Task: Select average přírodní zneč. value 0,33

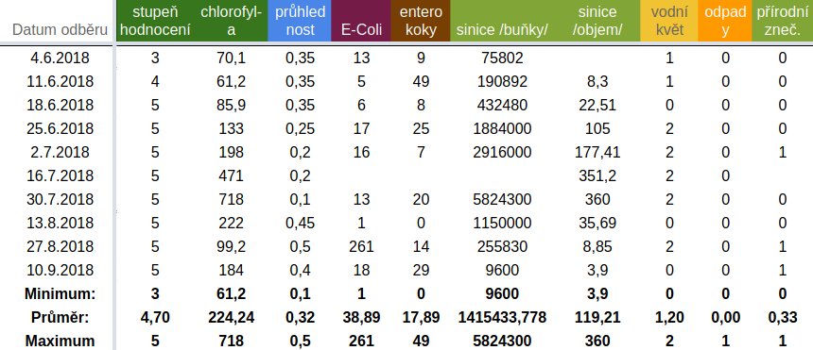Action: 783,317
